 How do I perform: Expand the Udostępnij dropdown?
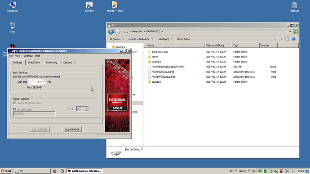pos(172,39)
